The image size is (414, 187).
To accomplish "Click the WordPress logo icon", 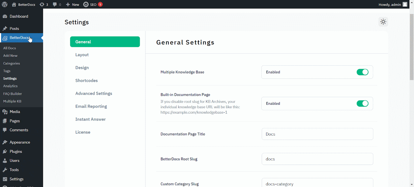I will 5,4.
